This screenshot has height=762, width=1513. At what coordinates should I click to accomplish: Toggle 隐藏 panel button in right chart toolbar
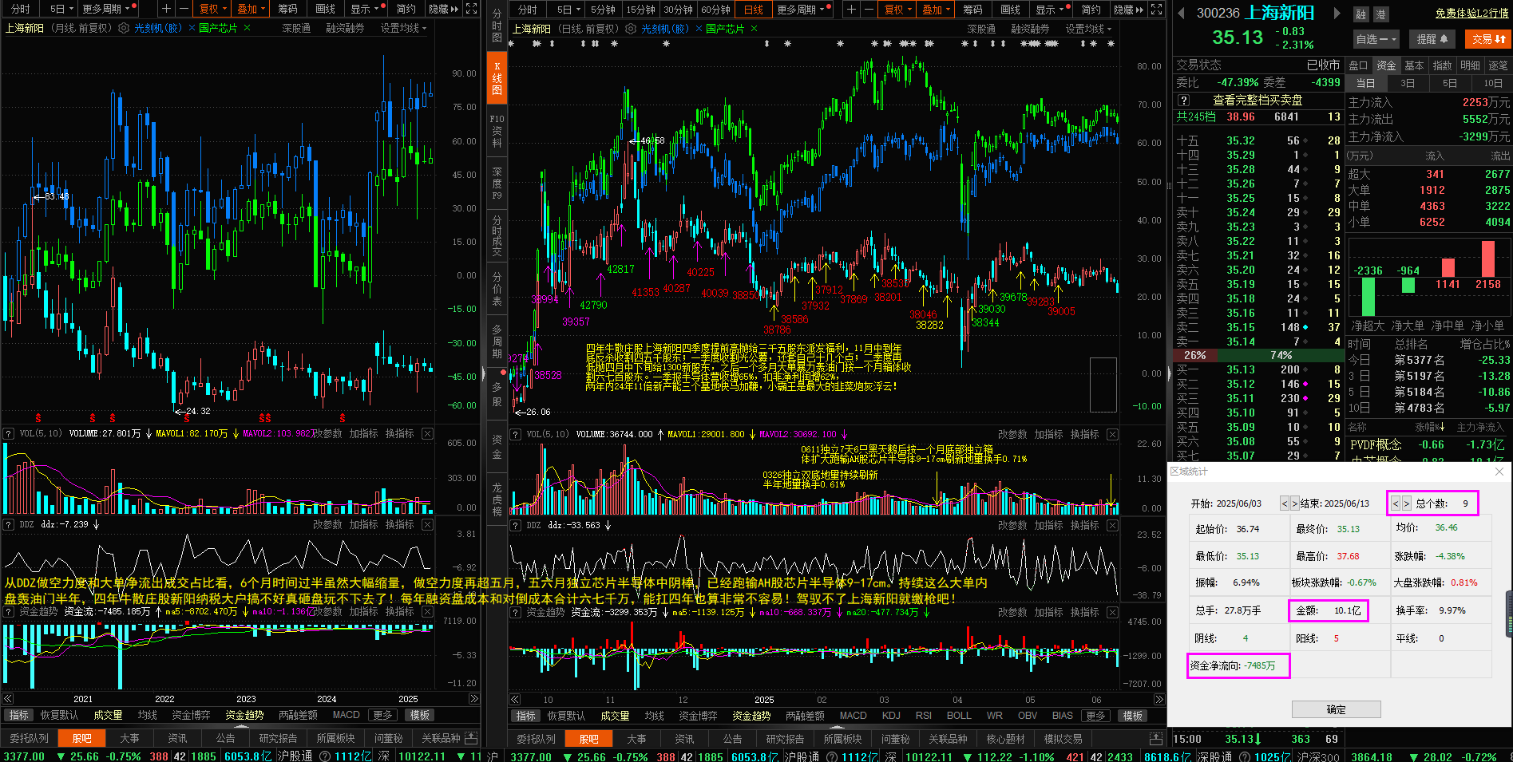(1128, 10)
